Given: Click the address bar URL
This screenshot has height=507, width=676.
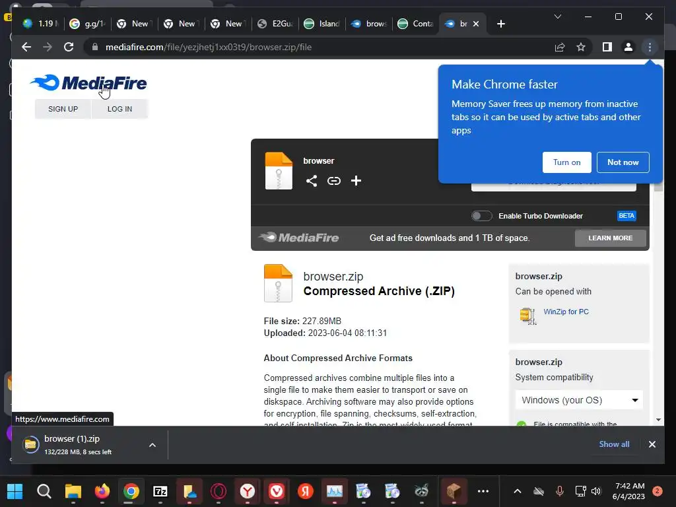Looking at the screenshot, I should (x=209, y=47).
